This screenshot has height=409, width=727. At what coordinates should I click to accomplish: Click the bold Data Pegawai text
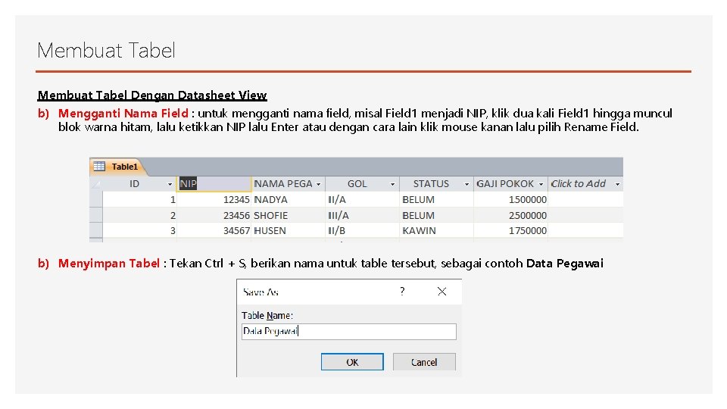coord(565,264)
